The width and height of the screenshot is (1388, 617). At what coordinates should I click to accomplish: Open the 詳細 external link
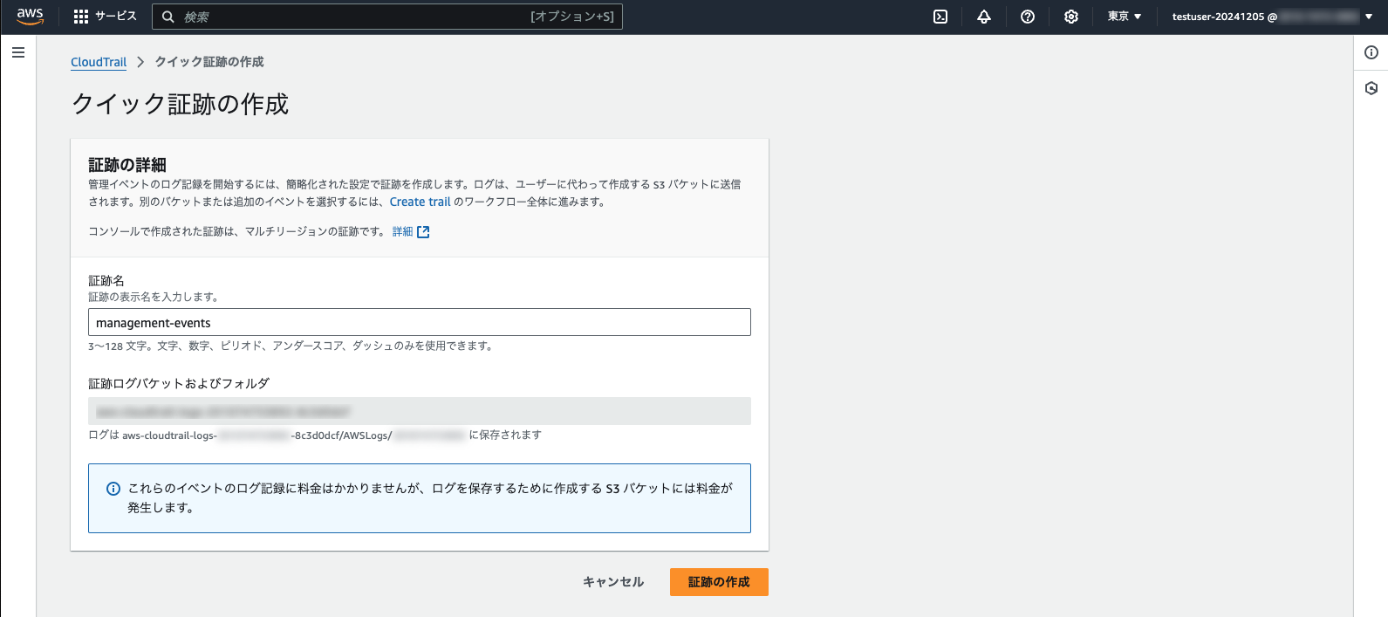pos(411,231)
